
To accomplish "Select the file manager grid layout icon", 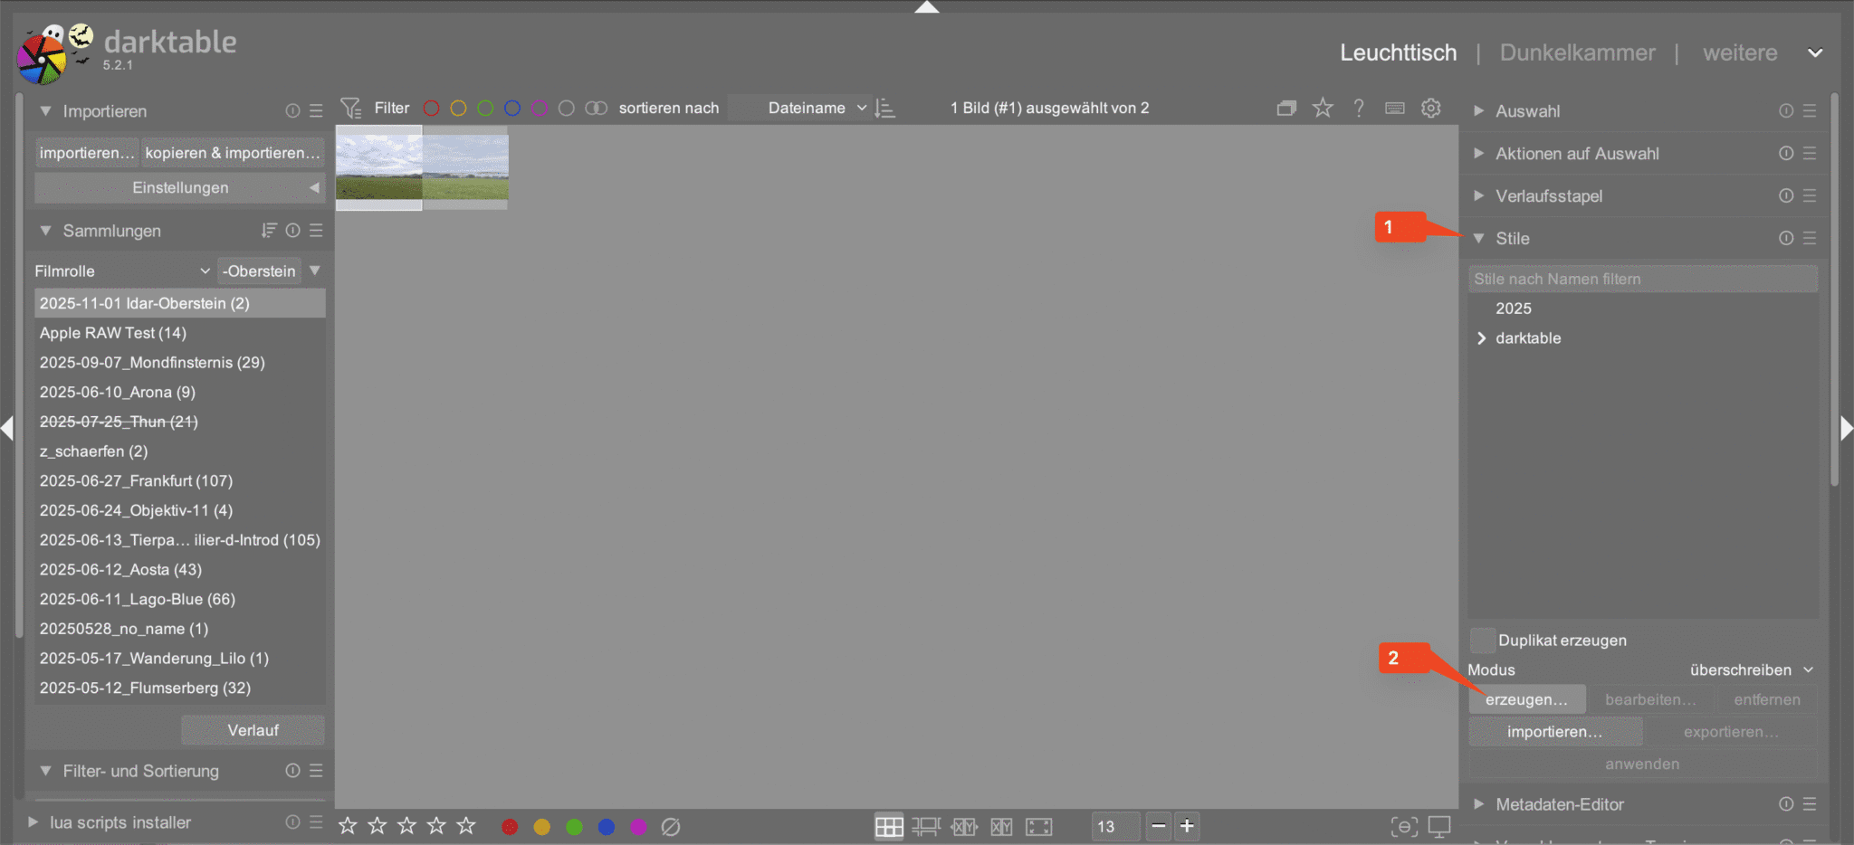I will coord(888,827).
